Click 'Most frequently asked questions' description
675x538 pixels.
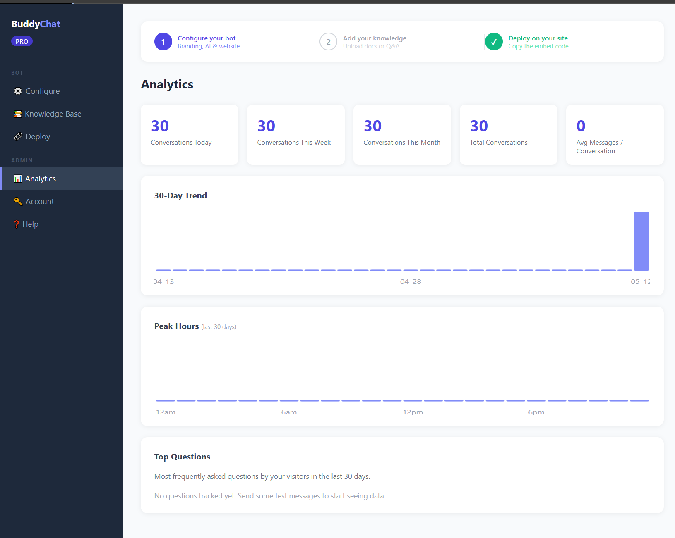point(262,476)
